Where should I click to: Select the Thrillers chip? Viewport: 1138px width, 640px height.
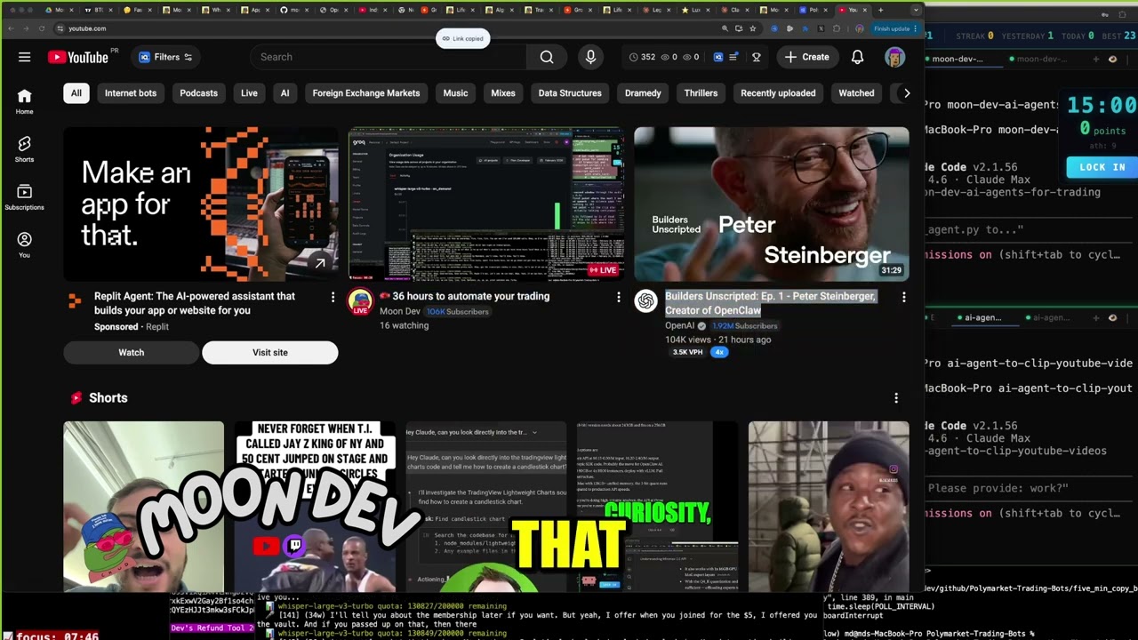[701, 93]
